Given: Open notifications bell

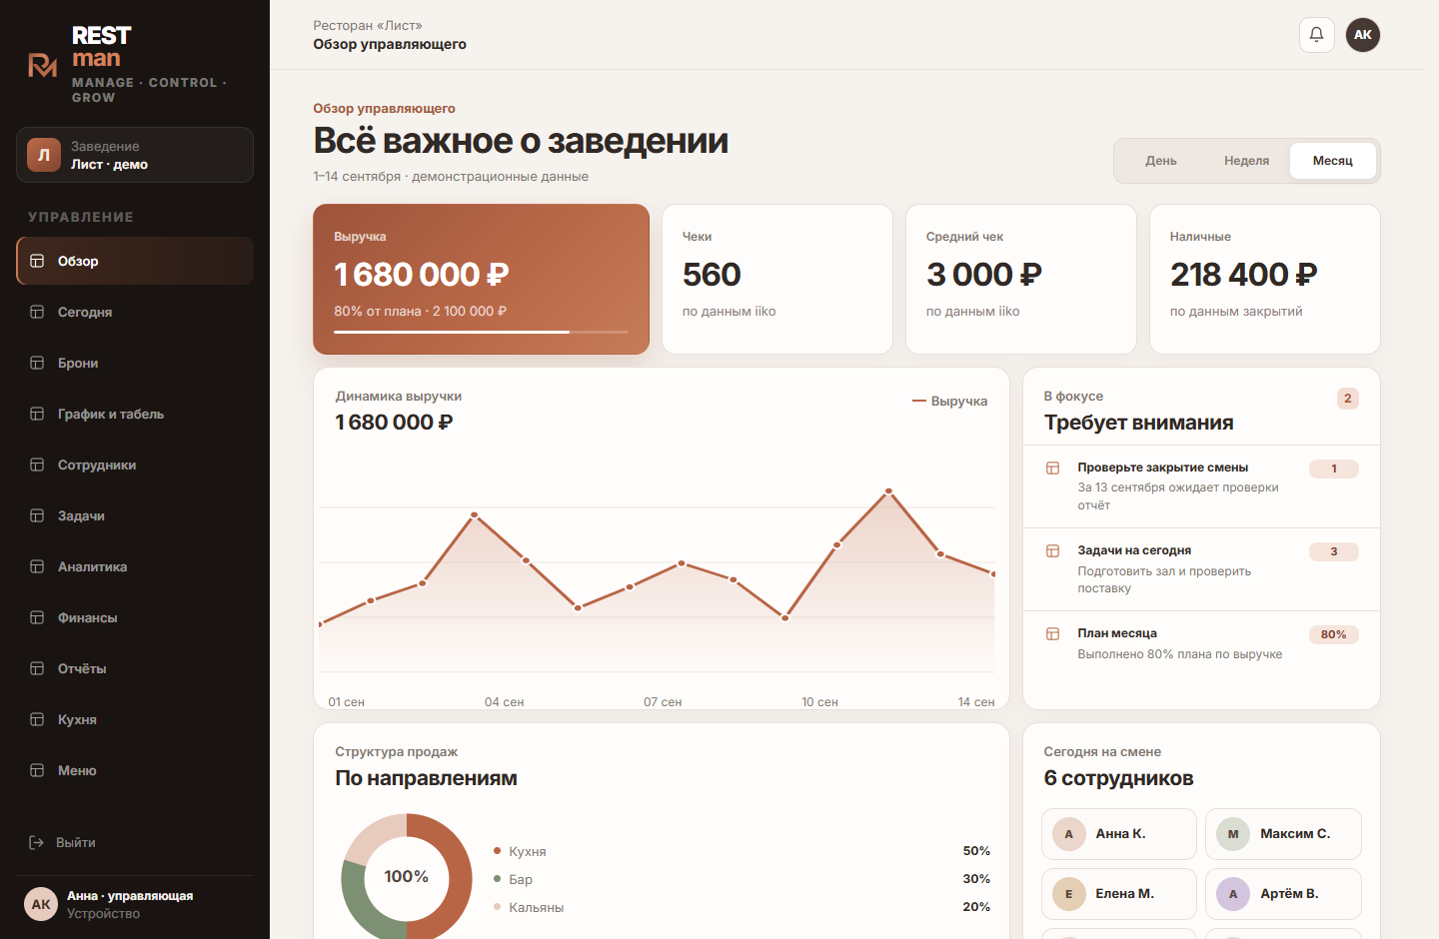Looking at the screenshot, I should pos(1316,35).
